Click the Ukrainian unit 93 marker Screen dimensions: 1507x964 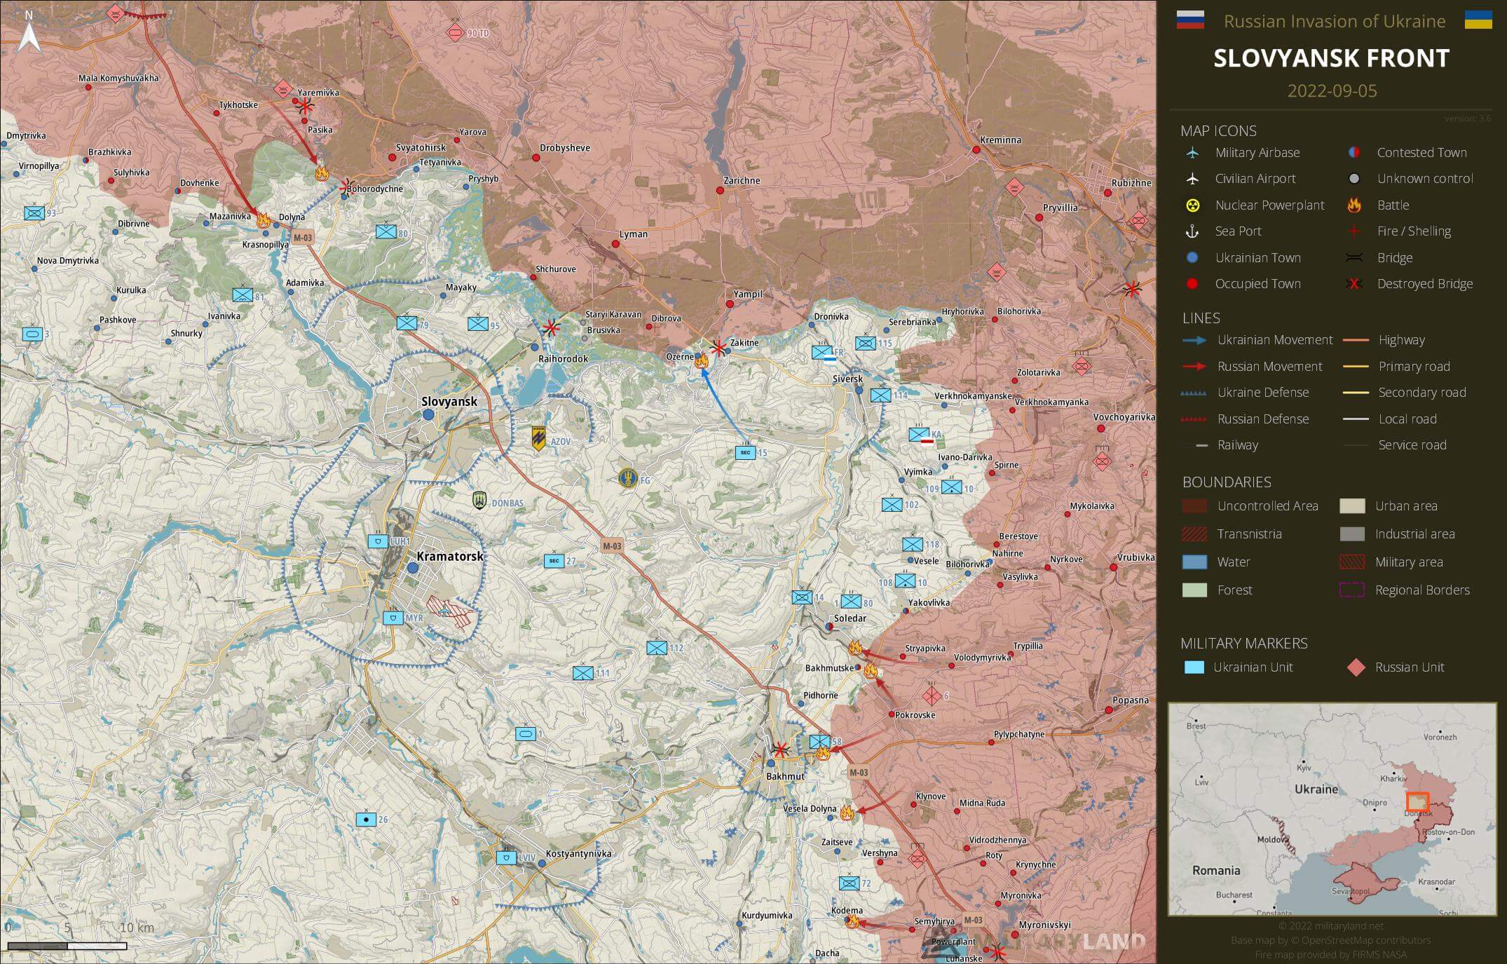(x=34, y=213)
